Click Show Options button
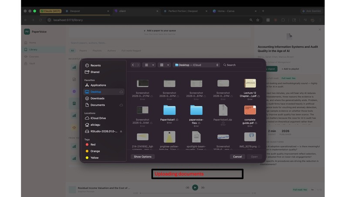 (x=142, y=157)
